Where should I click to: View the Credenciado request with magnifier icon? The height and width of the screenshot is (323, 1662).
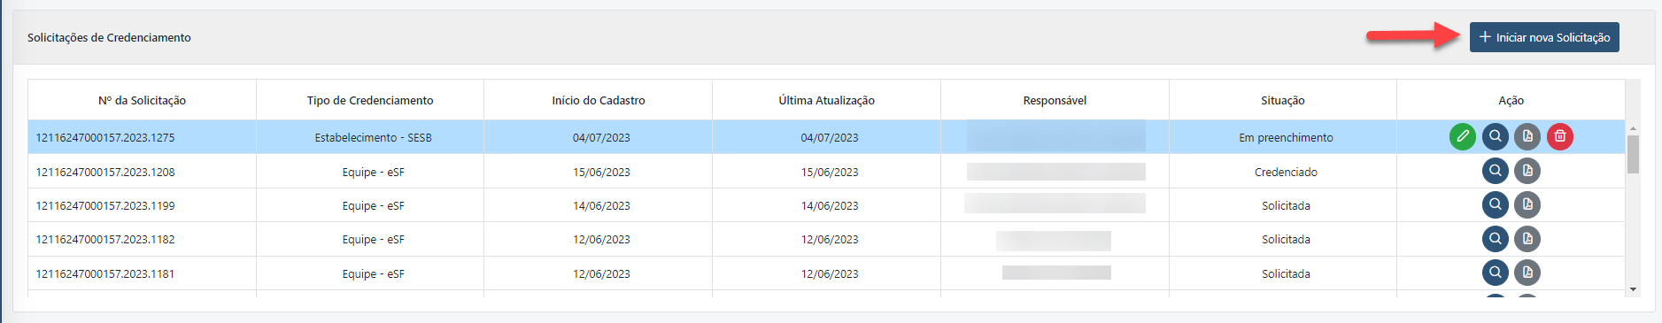(1496, 171)
